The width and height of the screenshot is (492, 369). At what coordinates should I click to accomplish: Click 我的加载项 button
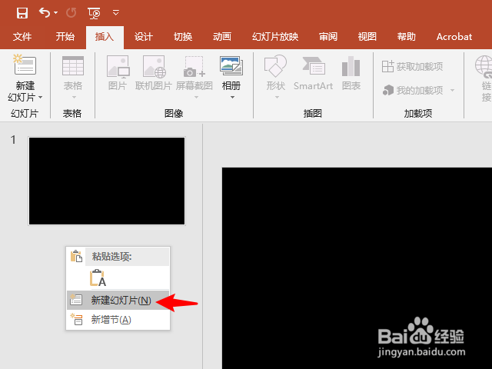click(x=413, y=91)
